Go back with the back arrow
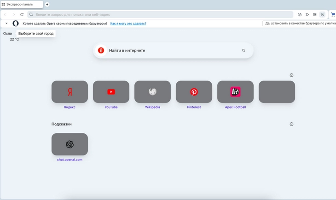 coord(5,15)
